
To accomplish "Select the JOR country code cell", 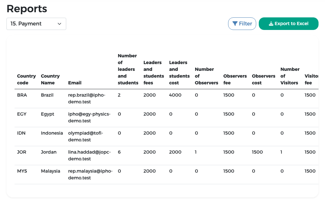I will (22, 152).
